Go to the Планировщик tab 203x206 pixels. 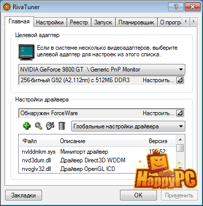[x=136, y=22]
